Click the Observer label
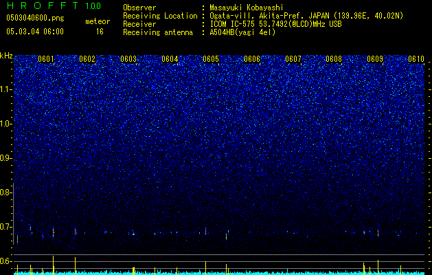The image size is (432, 275). (139, 8)
